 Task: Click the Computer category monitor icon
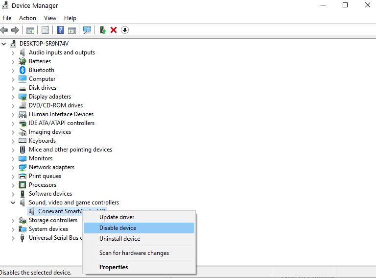(x=23, y=79)
